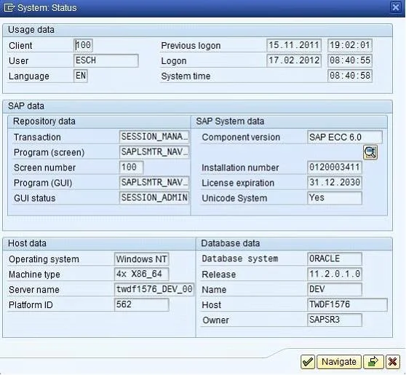
Task: Click the Transaction field SESSION_MANA
Action: point(154,137)
